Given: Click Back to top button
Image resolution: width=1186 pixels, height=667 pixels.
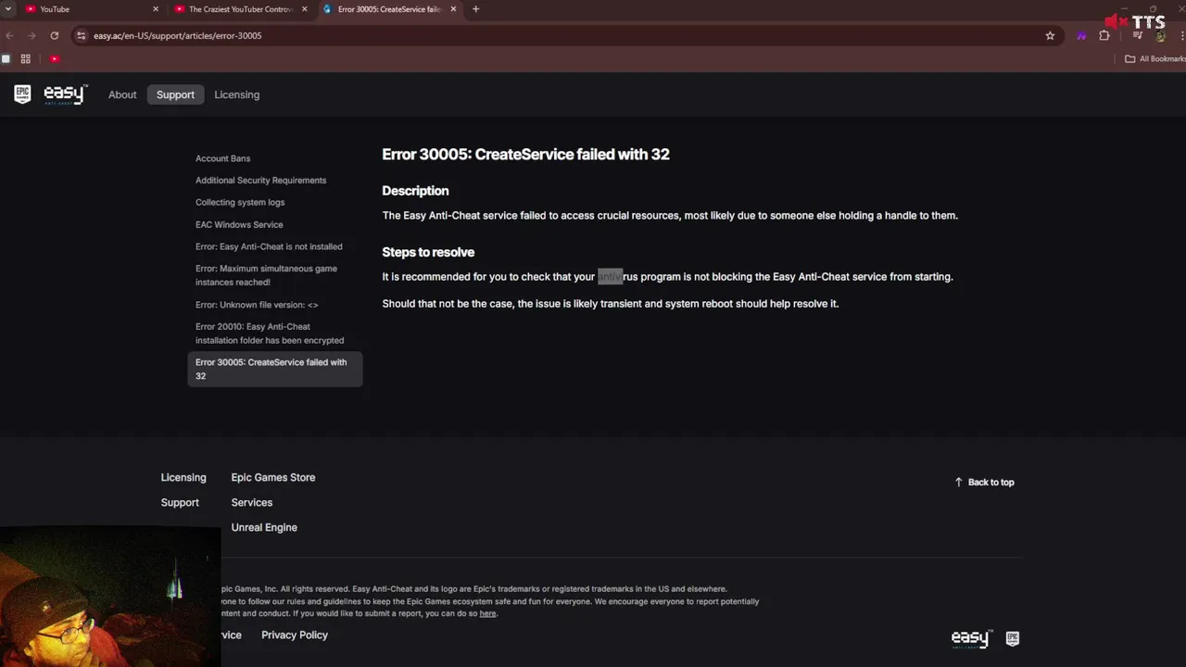Looking at the screenshot, I should click(984, 482).
